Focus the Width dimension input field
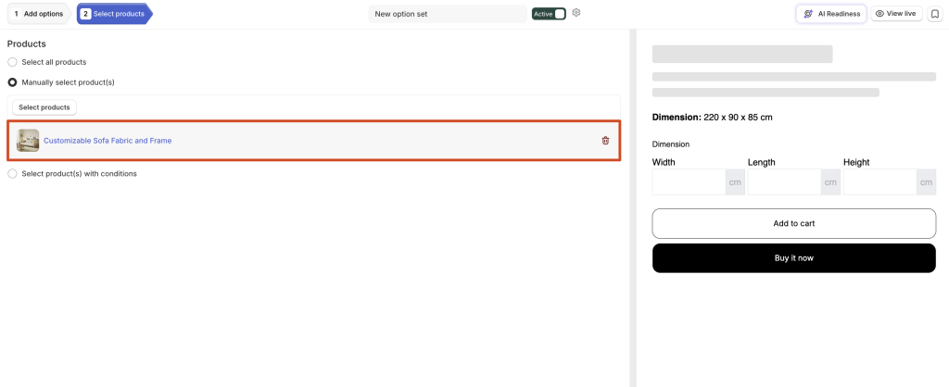Screen dimensions: 949x387 pos(689,182)
